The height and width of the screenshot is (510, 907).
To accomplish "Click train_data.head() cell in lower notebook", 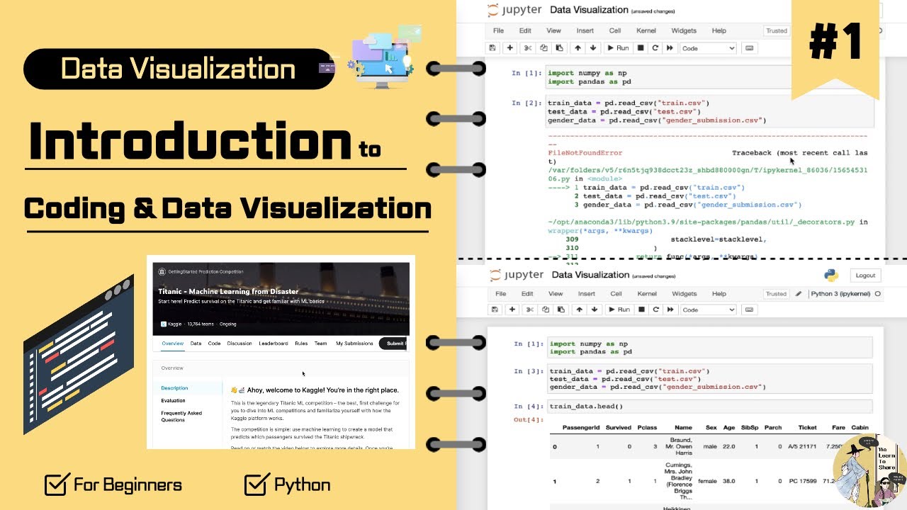I will [x=709, y=407].
